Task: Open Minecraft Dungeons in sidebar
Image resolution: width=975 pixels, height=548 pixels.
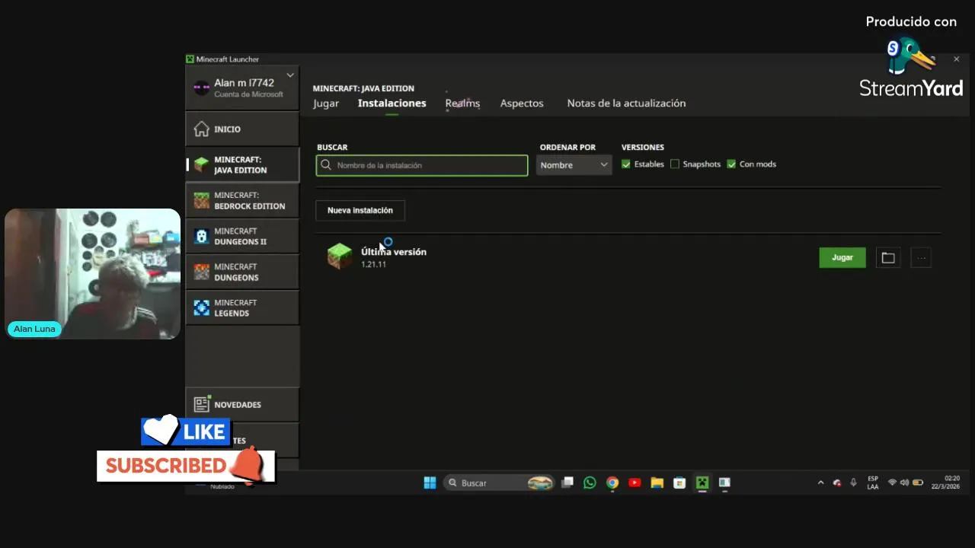Action: (x=242, y=272)
